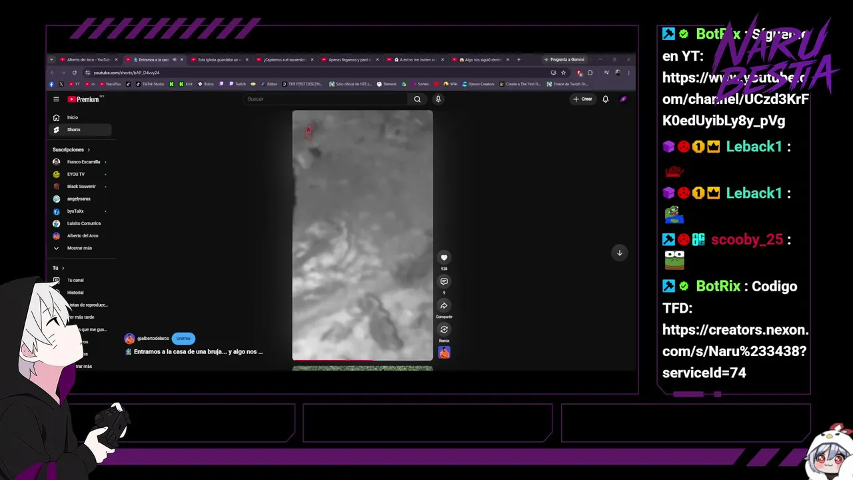Open Wiki bookmark
Screen dimensions: 853x480
pos(450,84)
